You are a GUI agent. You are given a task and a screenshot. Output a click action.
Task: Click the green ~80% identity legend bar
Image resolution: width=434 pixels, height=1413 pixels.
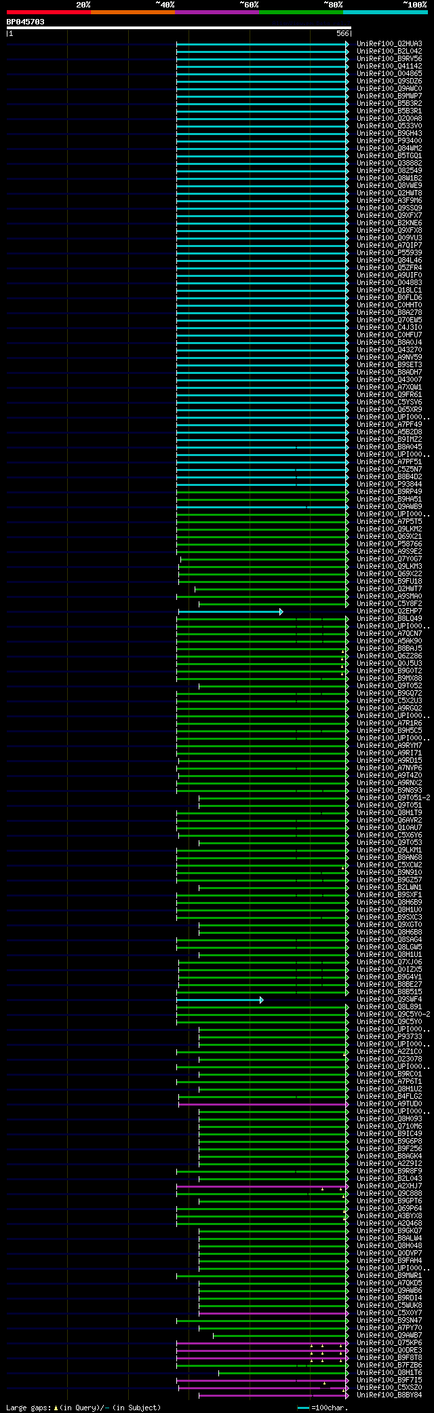(x=300, y=12)
